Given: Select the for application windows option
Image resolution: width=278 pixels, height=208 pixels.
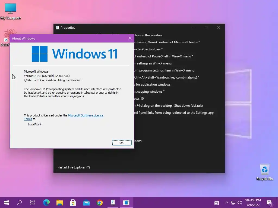Looking at the screenshot, I should point(153,84).
